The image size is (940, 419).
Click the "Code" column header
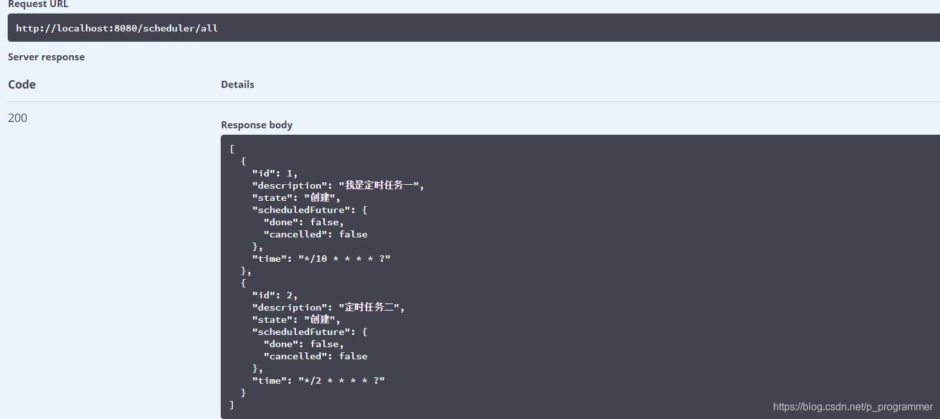coord(22,85)
